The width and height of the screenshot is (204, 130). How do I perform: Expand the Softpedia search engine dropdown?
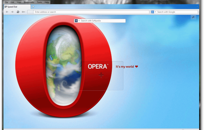pos(79,21)
